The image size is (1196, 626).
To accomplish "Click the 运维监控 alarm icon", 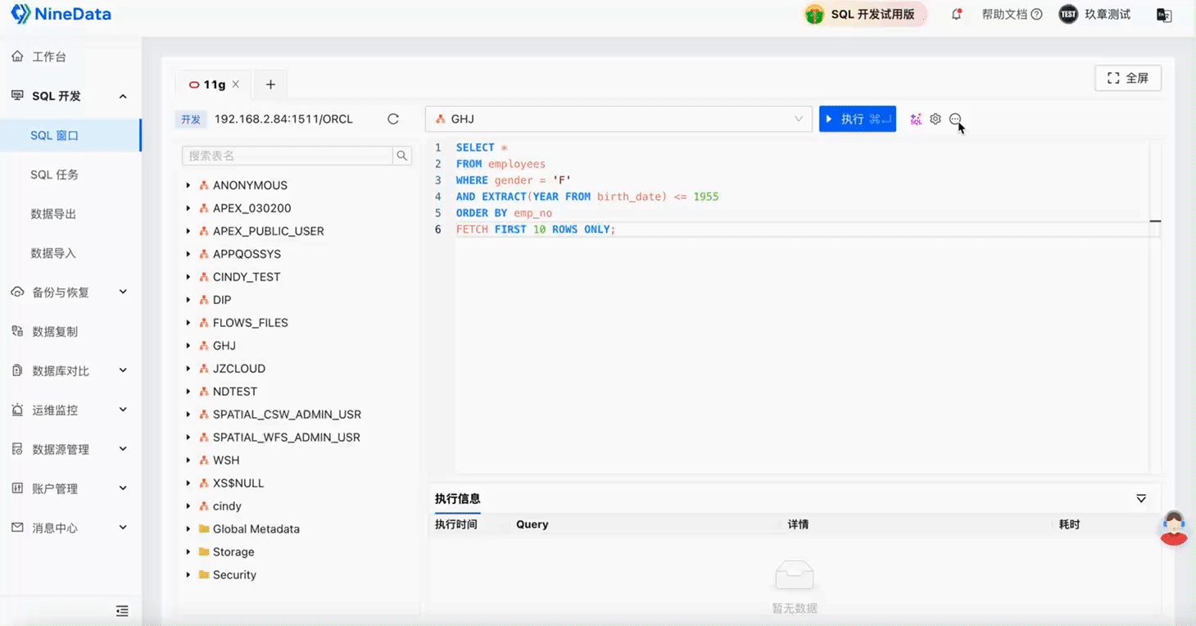I will click(x=17, y=410).
